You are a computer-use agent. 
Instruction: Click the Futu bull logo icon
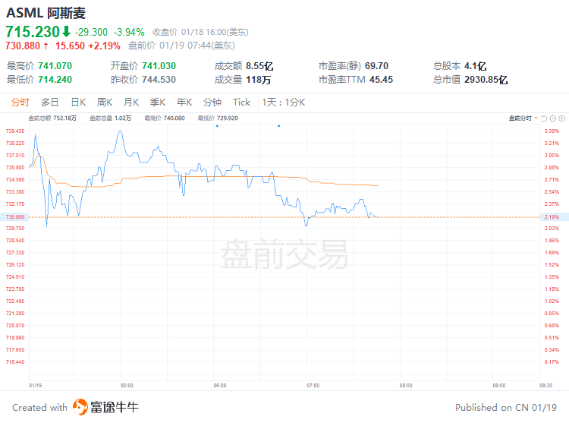pyautogui.click(x=80, y=407)
